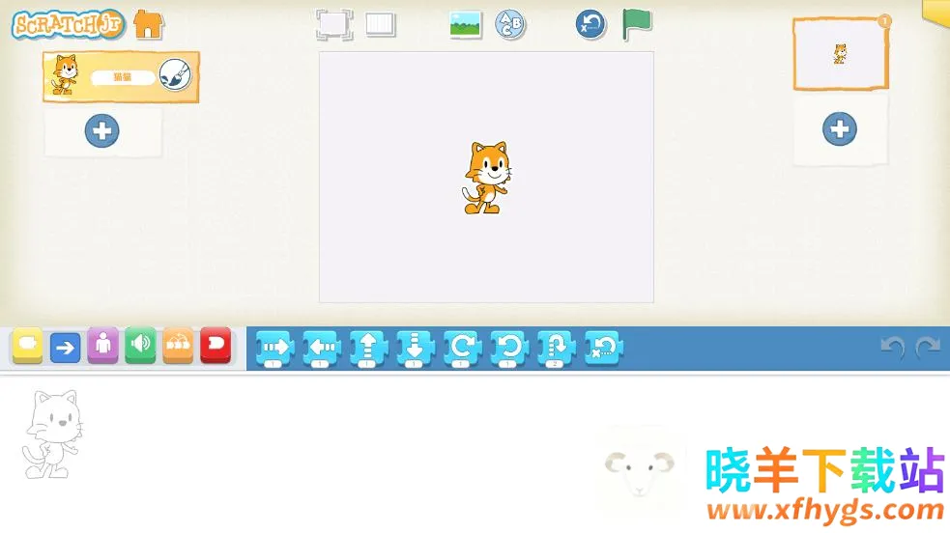Toggle the grid display on the stage
Image resolution: width=950 pixels, height=533 pixels.
(x=381, y=24)
